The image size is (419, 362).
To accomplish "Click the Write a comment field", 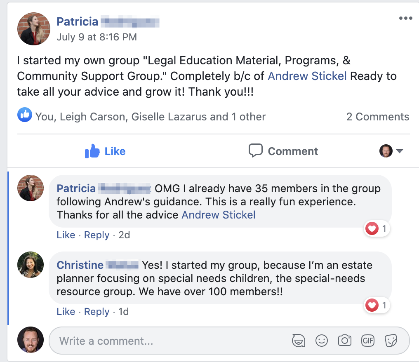I will pos(165,341).
